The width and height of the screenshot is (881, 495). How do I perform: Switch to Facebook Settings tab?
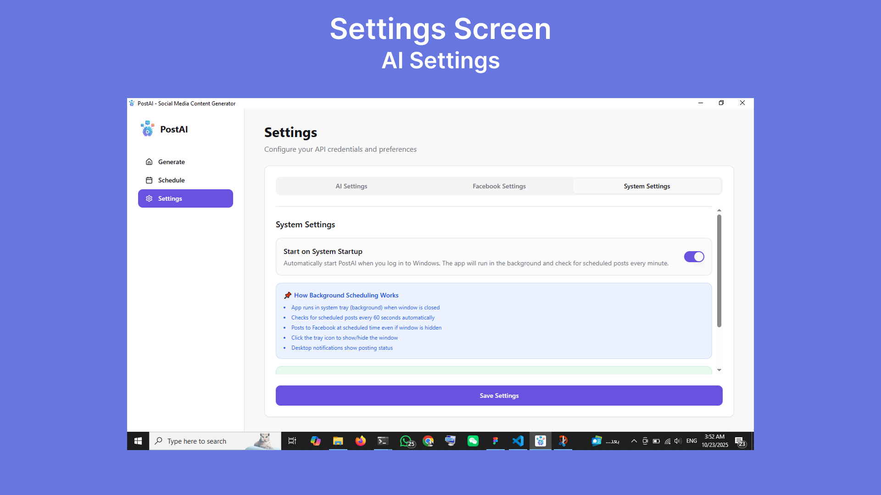(499, 186)
